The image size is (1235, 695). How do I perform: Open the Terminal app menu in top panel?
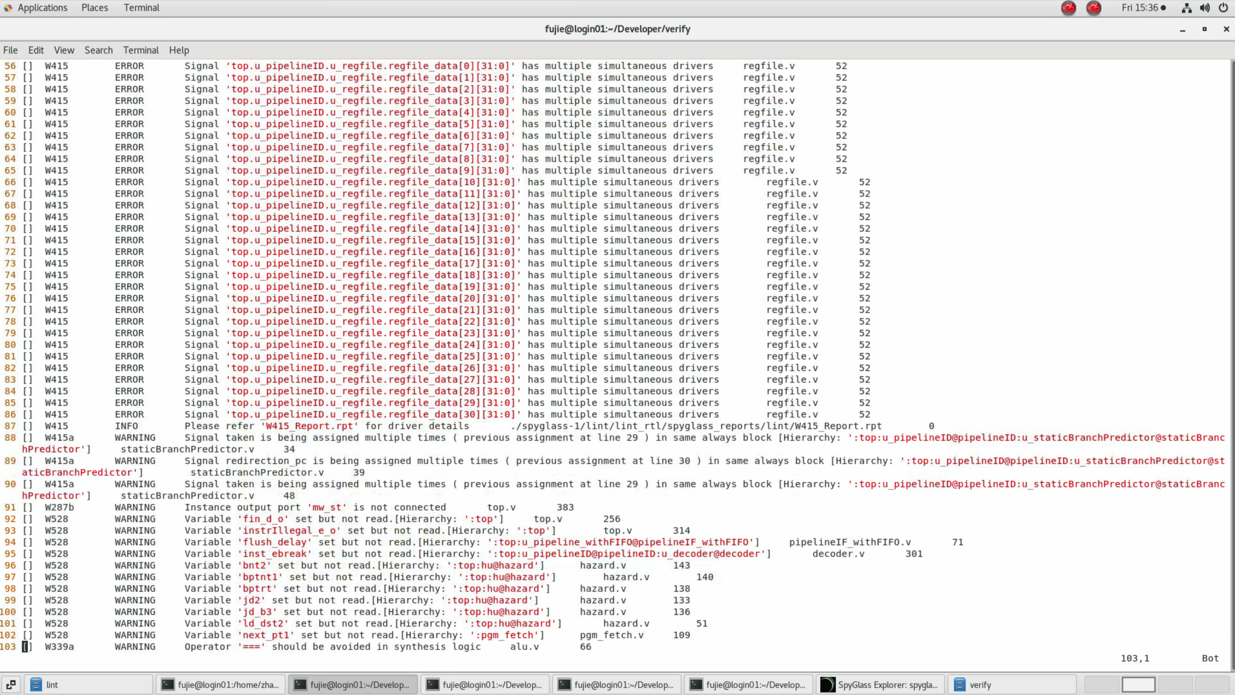(141, 8)
